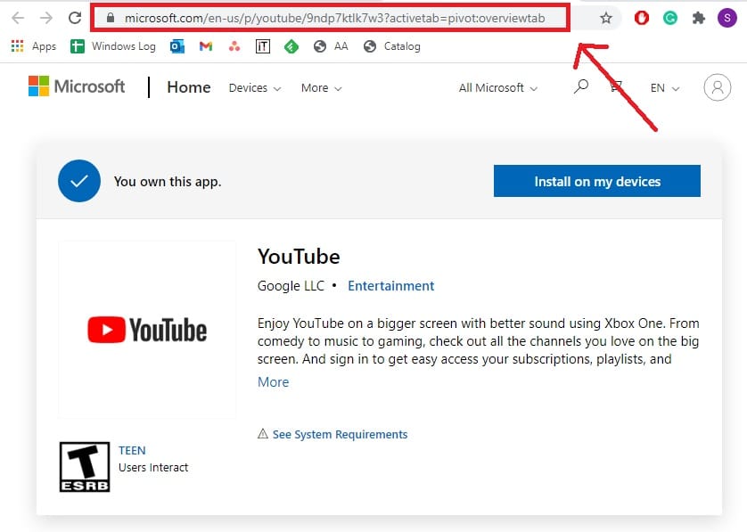Viewport: 747px width, 532px height.
Task: Expand the Devices dropdown
Action: click(254, 88)
